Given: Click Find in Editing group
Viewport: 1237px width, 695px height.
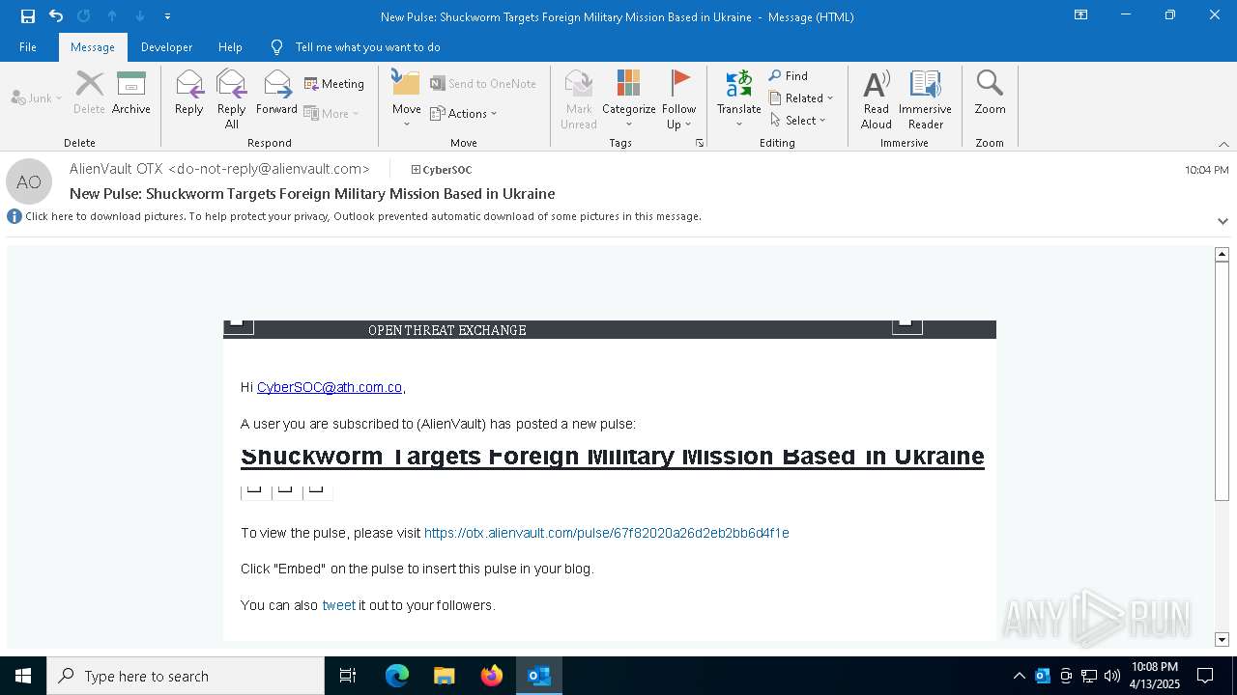Looking at the screenshot, I should 789,76.
